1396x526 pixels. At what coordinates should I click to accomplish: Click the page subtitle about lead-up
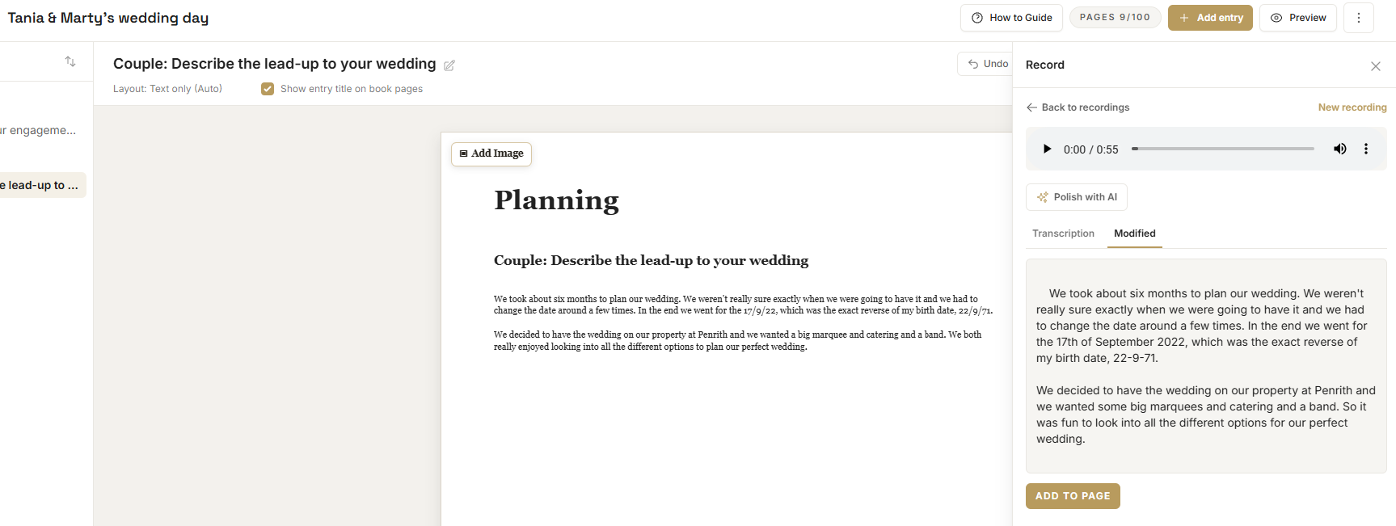[x=652, y=260]
